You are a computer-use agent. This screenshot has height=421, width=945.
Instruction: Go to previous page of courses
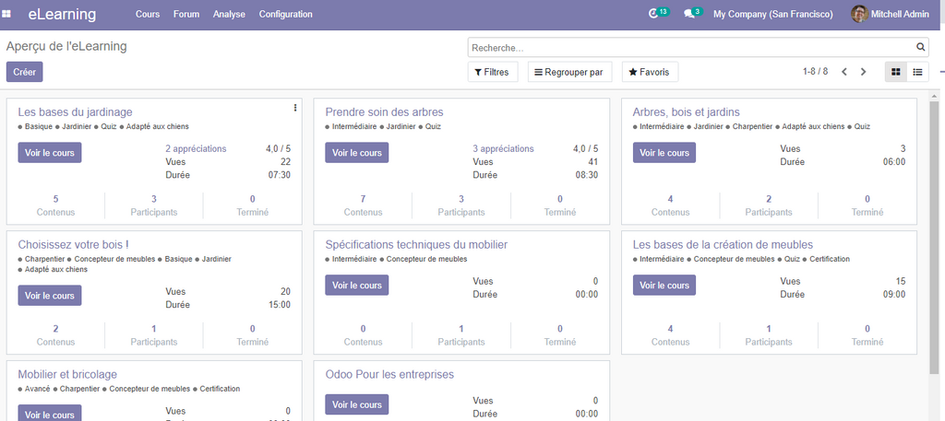[844, 72]
